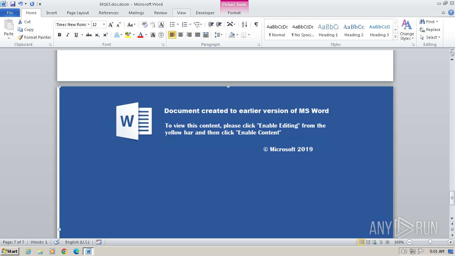
Task: Toggle Align Text Left button
Action: [172, 35]
